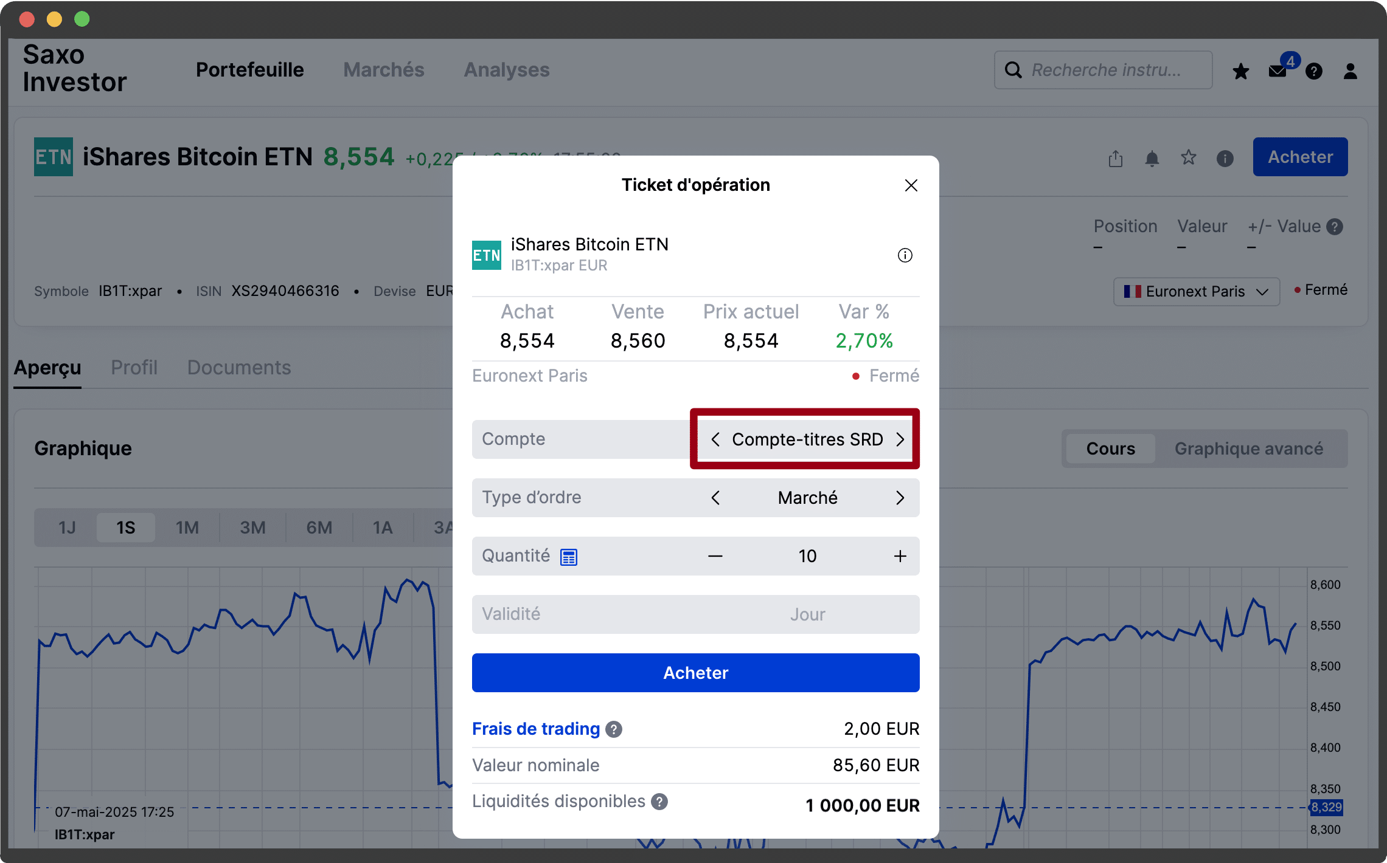Open messages inbox with 4 notifications
This screenshot has height=863, width=1387.
[1277, 71]
